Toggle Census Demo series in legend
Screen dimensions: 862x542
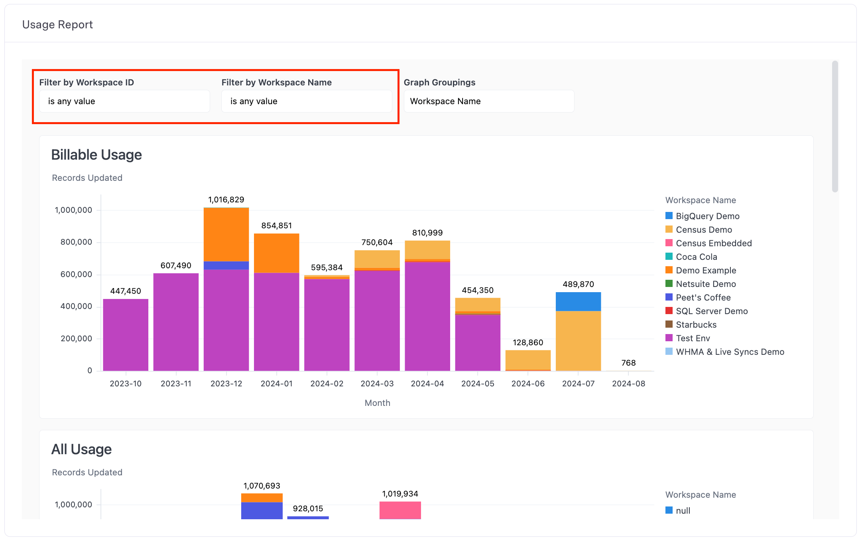[x=703, y=230]
